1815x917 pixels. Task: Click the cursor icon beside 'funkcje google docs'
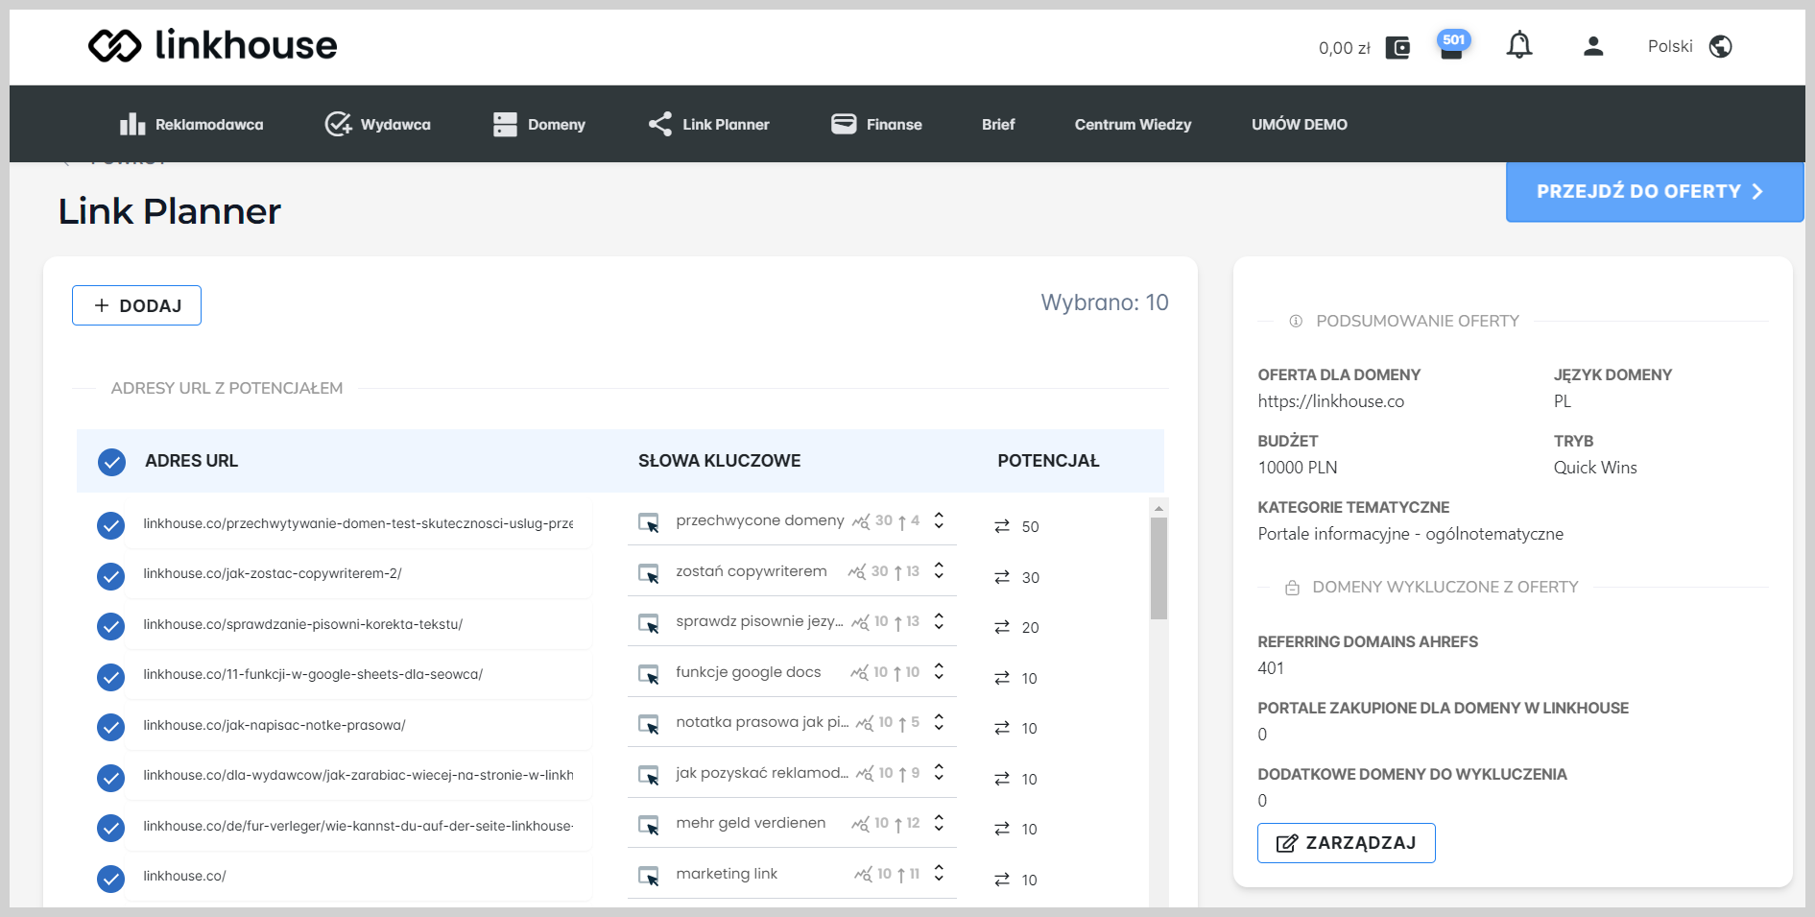[x=649, y=674]
